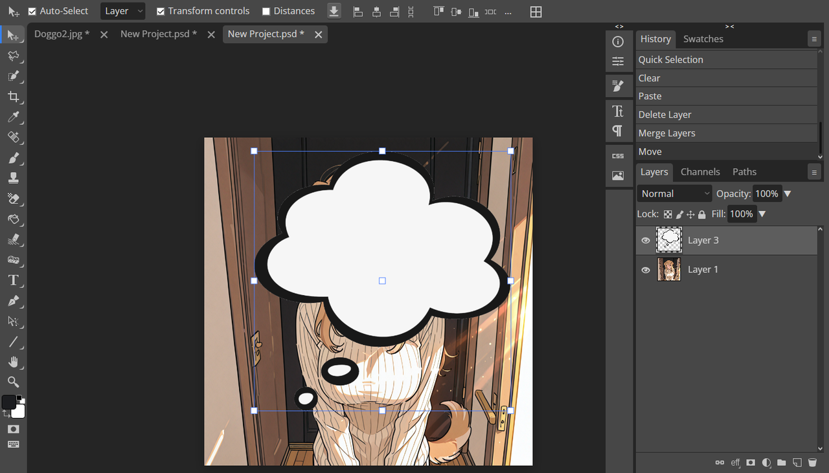Select the Smudge tool

[x=13, y=239]
